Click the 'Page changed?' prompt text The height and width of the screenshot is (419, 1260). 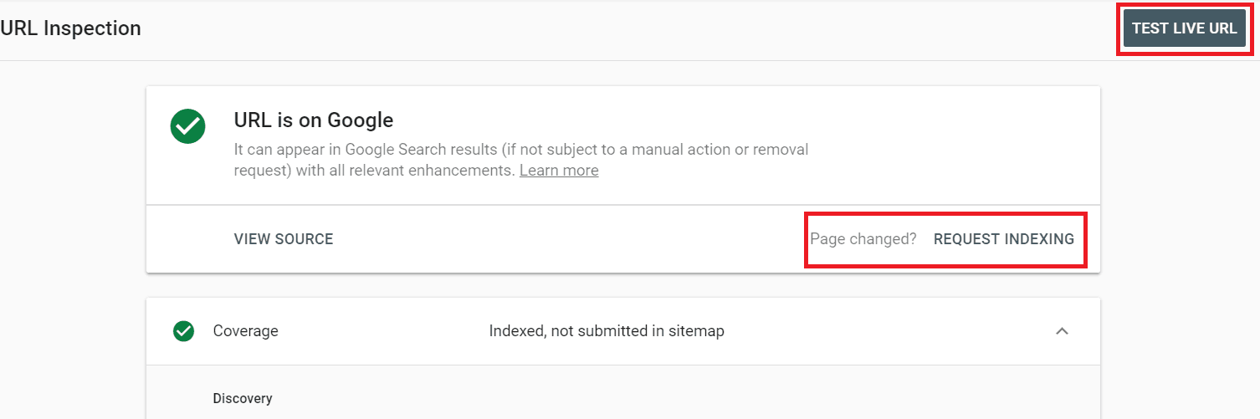863,239
